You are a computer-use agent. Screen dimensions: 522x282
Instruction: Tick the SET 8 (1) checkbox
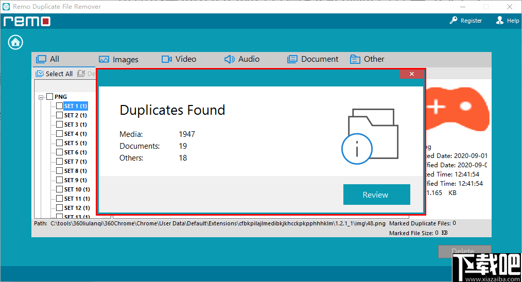(x=59, y=171)
